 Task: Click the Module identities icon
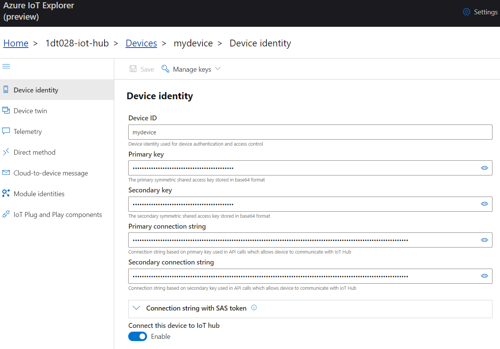[6, 193]
